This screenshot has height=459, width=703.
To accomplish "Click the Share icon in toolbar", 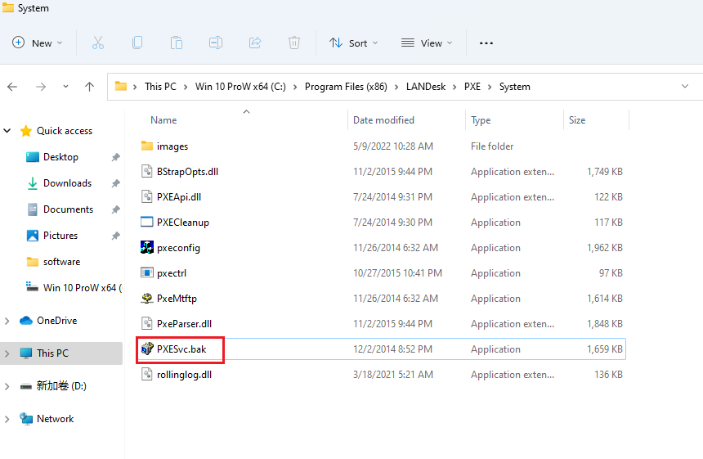I will (x=255, y=43).
